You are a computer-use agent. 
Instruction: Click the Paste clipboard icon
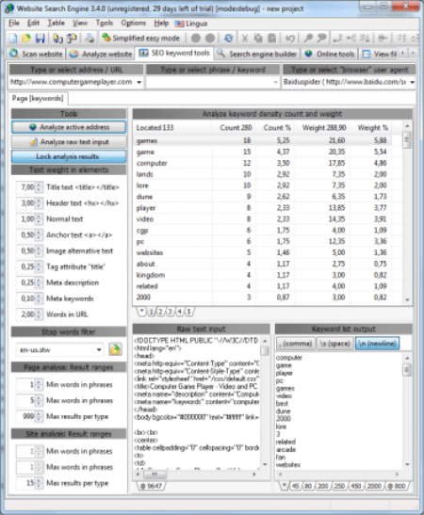(271, 39)
